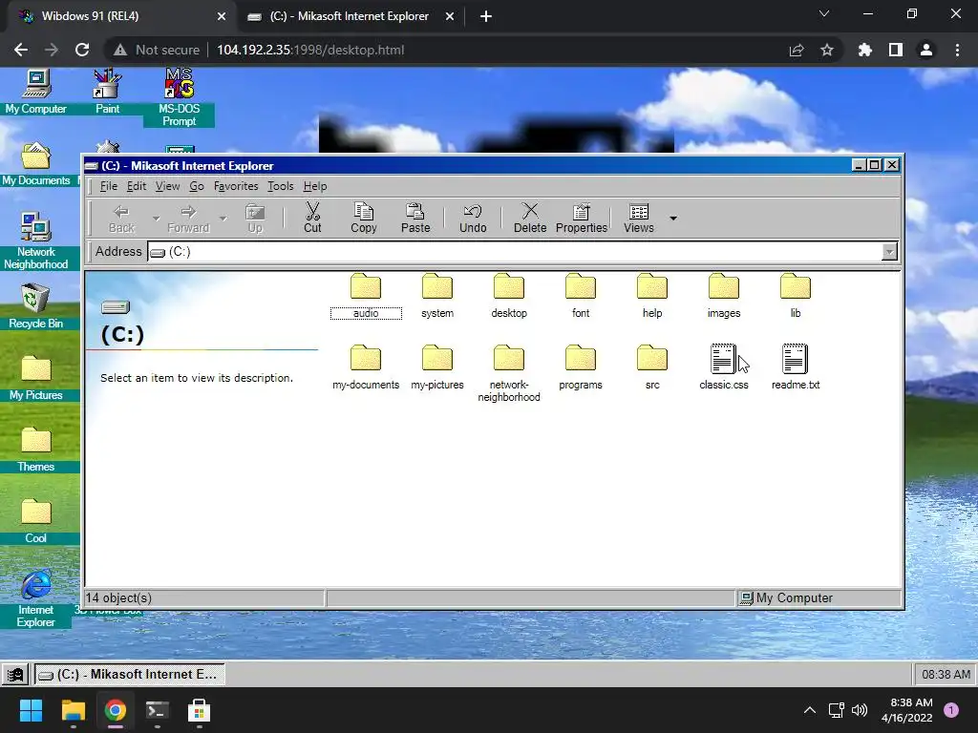Open the File menu

click(109, 186)
